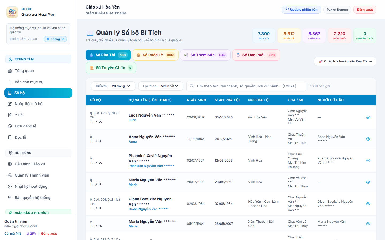385x240 pixels.
Task: Click the Pax et Bonum button
Action: (x=337, y=10)
